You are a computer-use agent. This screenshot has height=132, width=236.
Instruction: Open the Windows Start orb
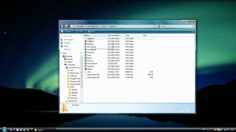pyautogui.click(x=4, y=129)
